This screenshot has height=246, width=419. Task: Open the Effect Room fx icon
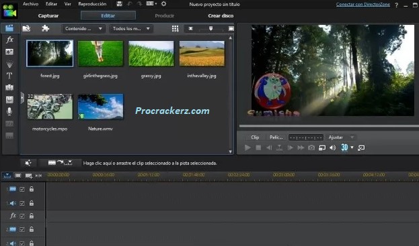tap(9, 40)
